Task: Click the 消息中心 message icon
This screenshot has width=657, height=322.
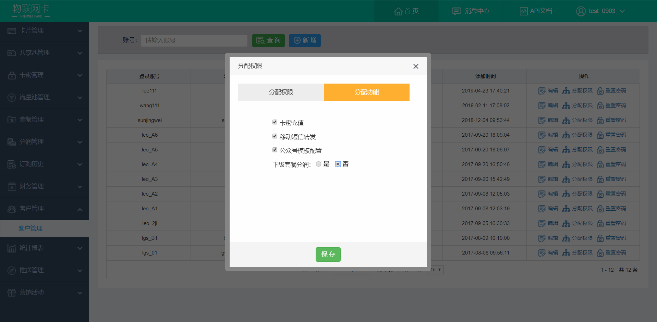Action: [x=456, y=11]
